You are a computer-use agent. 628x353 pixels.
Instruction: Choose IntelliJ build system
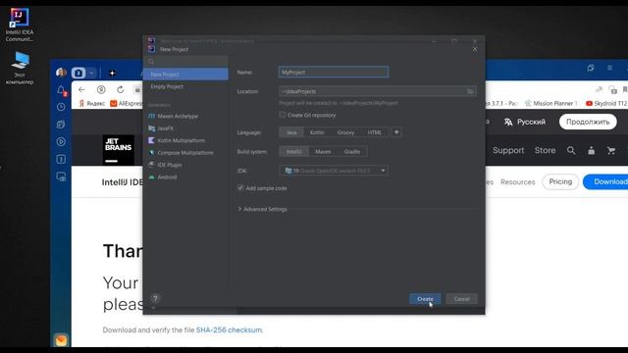294,152
